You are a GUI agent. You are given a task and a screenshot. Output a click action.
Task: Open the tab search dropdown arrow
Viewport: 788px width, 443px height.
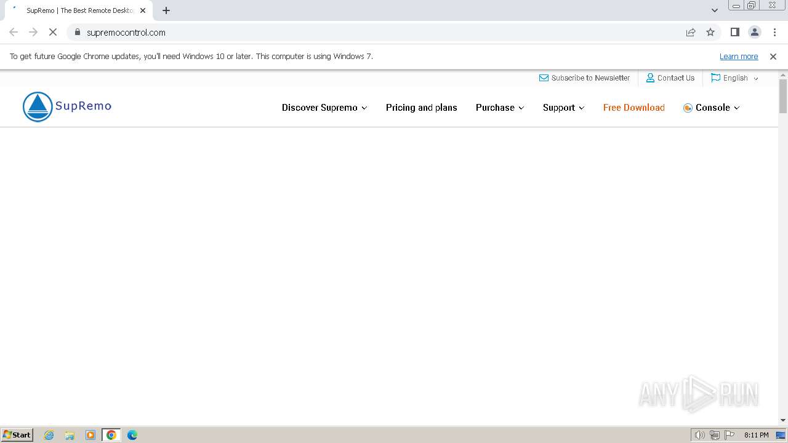(715, 10)
